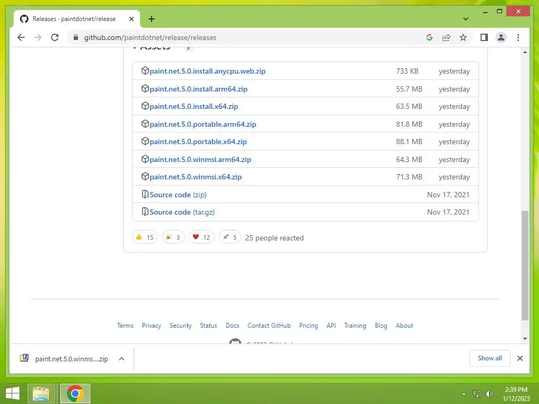Click Chrome icon in taskbar
The image size is (539, 404).
tap(75, 393)
